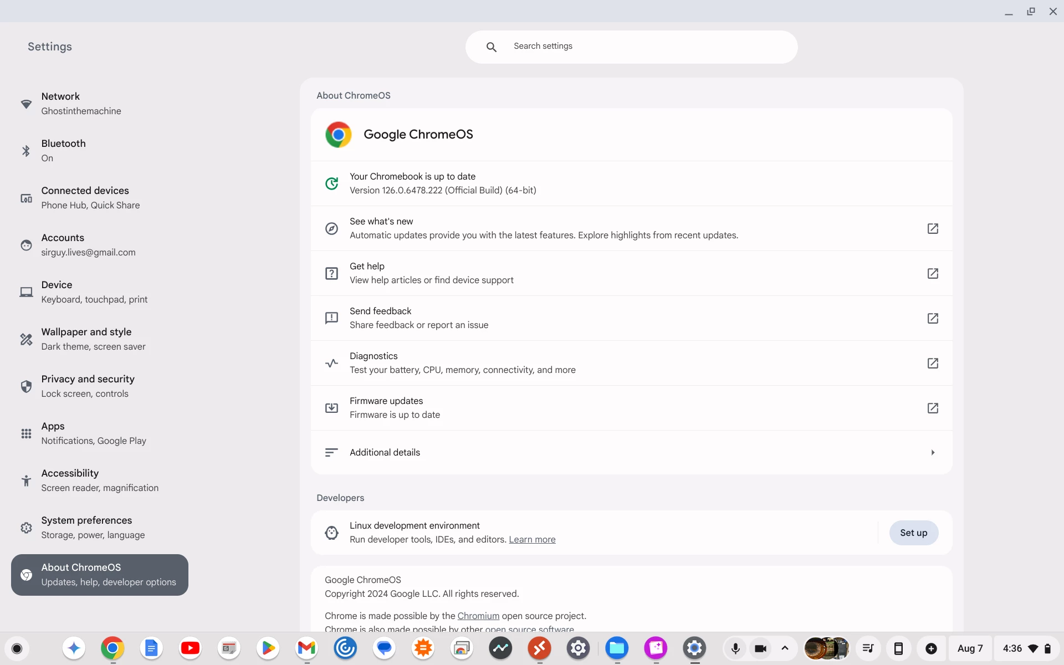The height and width of the screenshot is (665, 1064).
Task: Launch Diagnostics via its open icon
Action: pyautogui.click(x=933, y=363)
